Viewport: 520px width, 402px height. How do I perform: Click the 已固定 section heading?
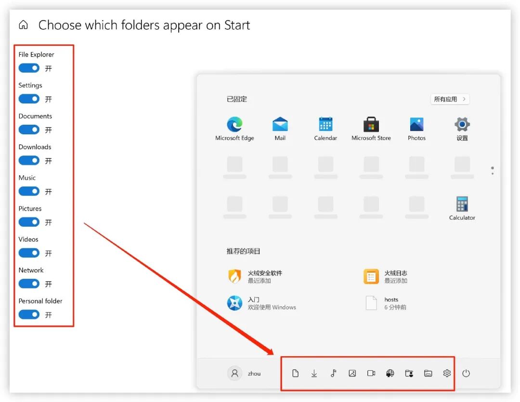[x=236, y=99]
